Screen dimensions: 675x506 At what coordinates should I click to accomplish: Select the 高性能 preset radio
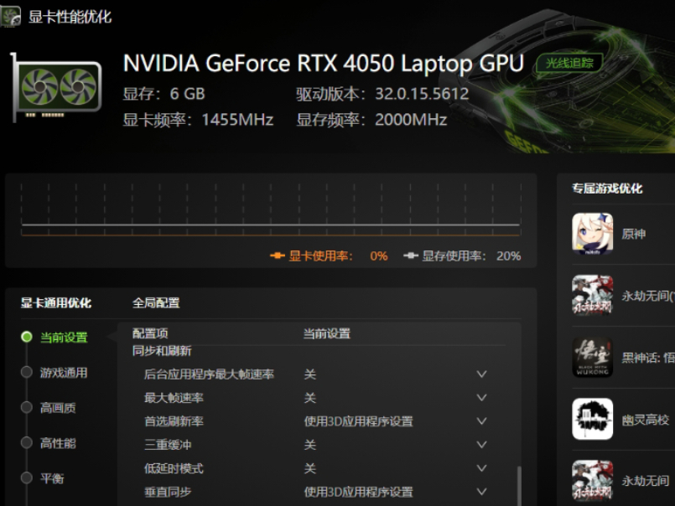point(27,442)
